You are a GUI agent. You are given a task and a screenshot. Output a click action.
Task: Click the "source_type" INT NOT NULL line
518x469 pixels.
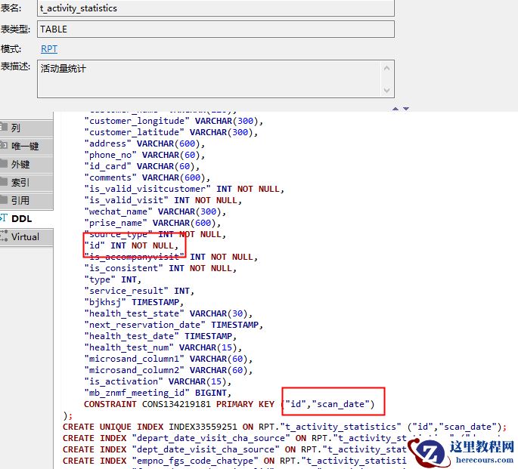click(x=155, y=234)
